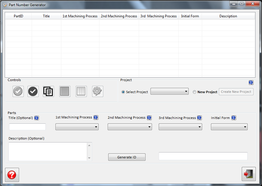The width and height of the screenshot is (262, 186).
Task: Click the Create New Project button
Action: [x=236, y=91]
